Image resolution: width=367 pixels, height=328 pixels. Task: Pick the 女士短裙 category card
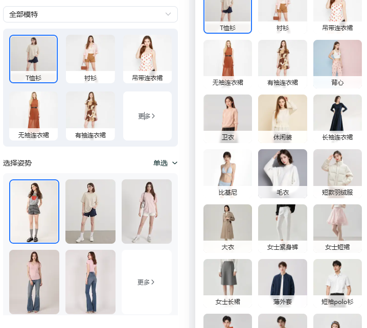337,228
